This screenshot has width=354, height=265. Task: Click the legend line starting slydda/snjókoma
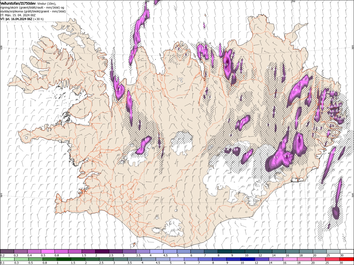pyautogui.click(x=33, y=11)
